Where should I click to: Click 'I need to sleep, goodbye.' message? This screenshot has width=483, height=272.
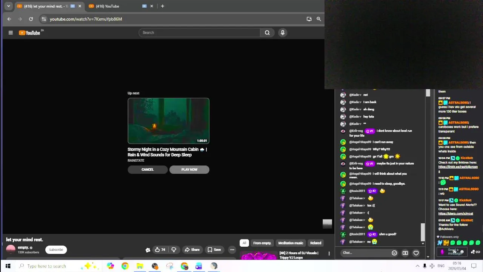pos(389,184)
